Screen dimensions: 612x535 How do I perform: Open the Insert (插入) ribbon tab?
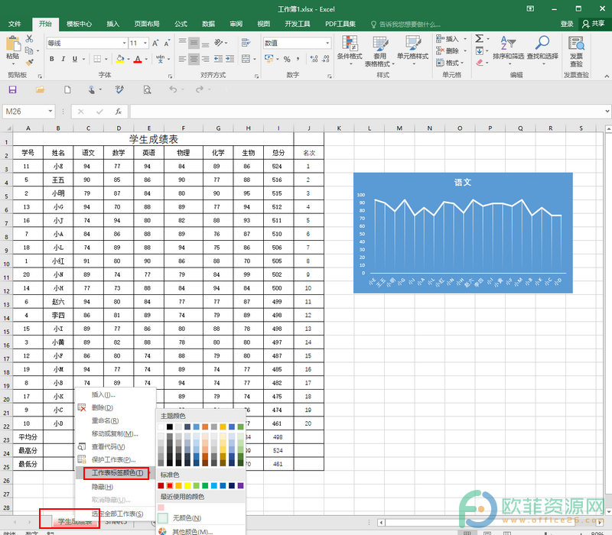(112, 24)
